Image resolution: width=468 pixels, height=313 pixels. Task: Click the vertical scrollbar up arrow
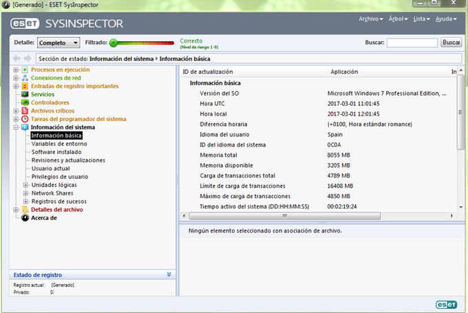tap(461, 70)
